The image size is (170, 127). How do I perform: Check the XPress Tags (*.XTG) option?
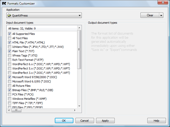[x=9, y=55]
